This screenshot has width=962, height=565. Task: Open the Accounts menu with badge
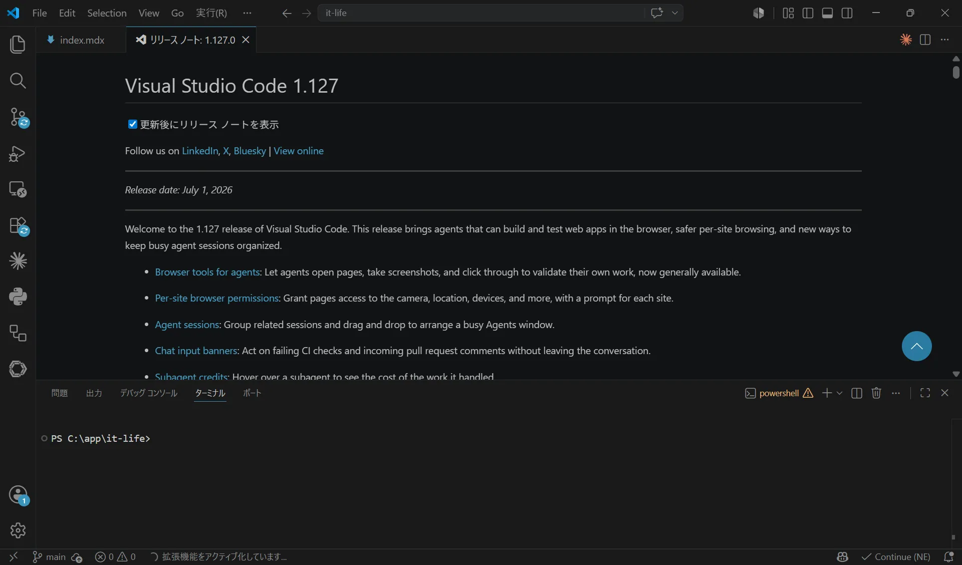coord(19,495)
